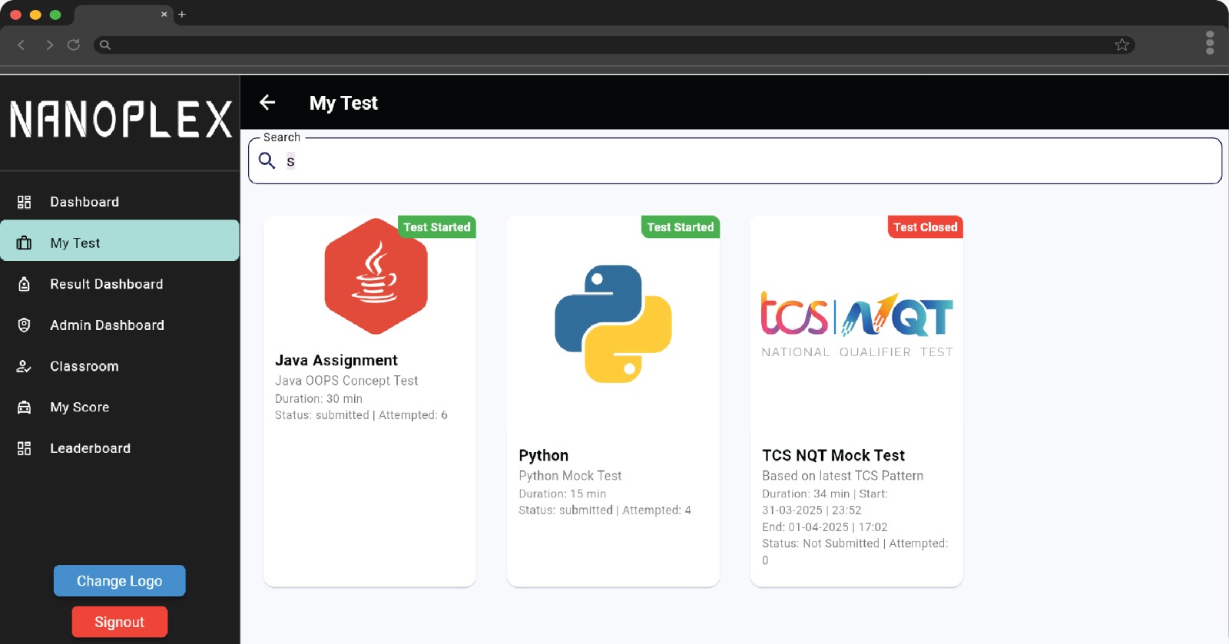Open the Java Assignment title
1229x644 pixels.
coord(336,360)
